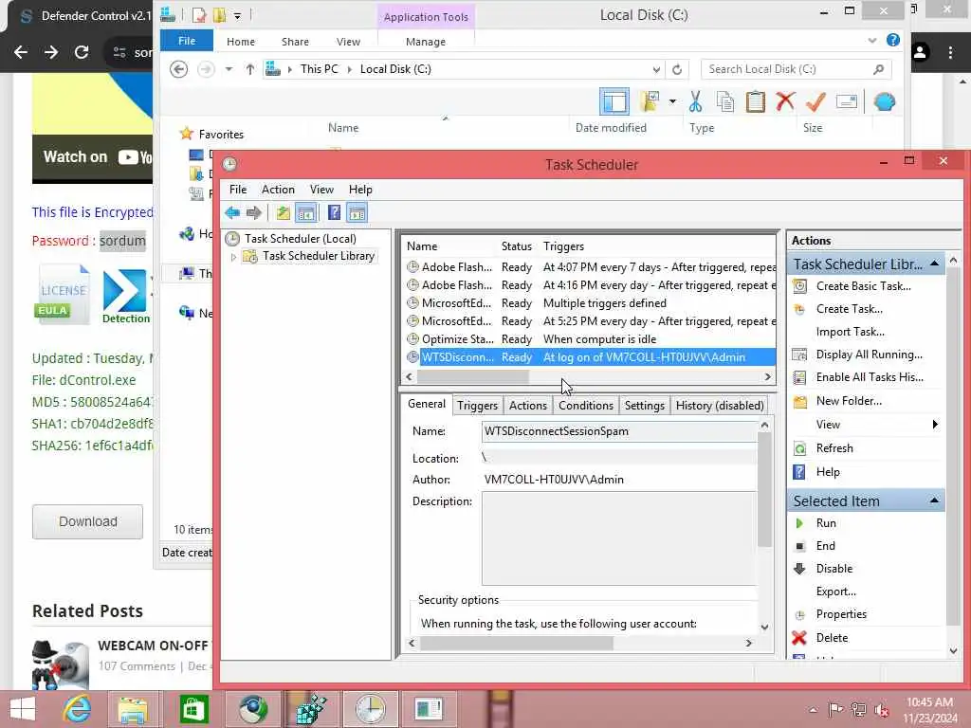Open the Quick Access Toolbar customize dropdown
The height and width of the screenshot is (728, 971).
pyautogui.click(x=237, y=16)
